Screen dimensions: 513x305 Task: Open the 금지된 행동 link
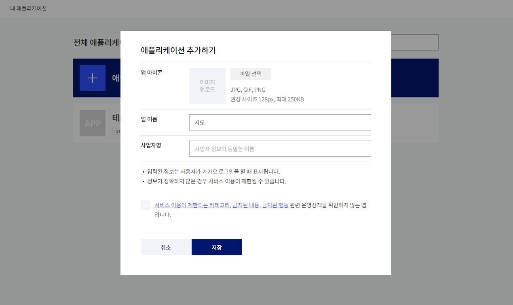275,205
